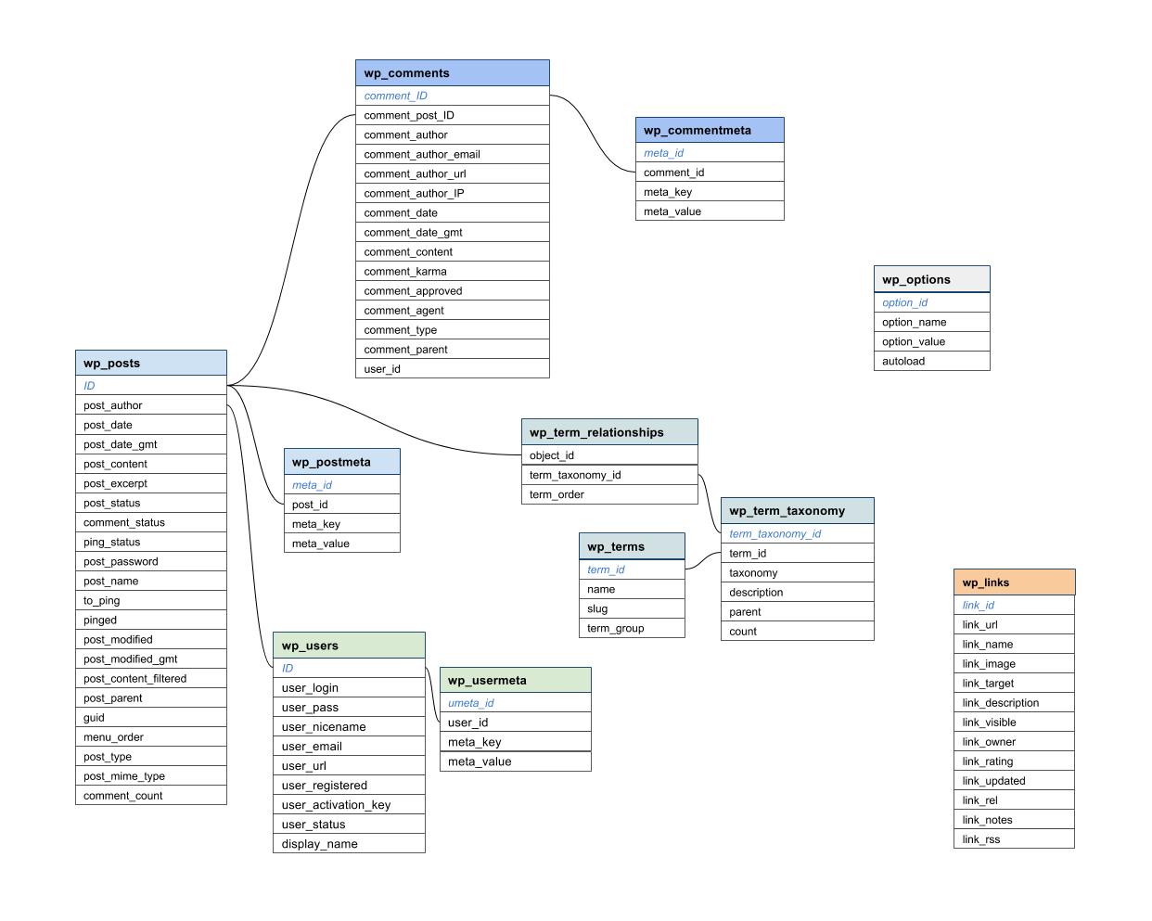
Task: Click the post_date_gmt row
Action: pyautogui.click(x=151, y=444)
